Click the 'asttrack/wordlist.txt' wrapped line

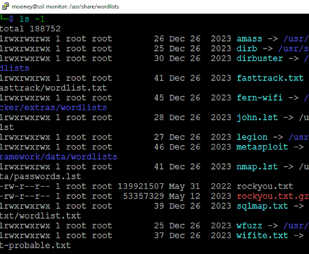[53, 88]
